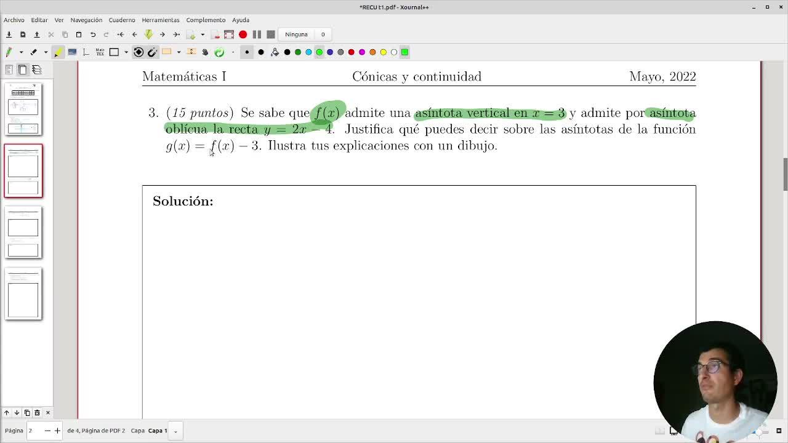Click the green refresh default tool icon
The width and height of the screenshot is (788, 443).
[219, 52]
